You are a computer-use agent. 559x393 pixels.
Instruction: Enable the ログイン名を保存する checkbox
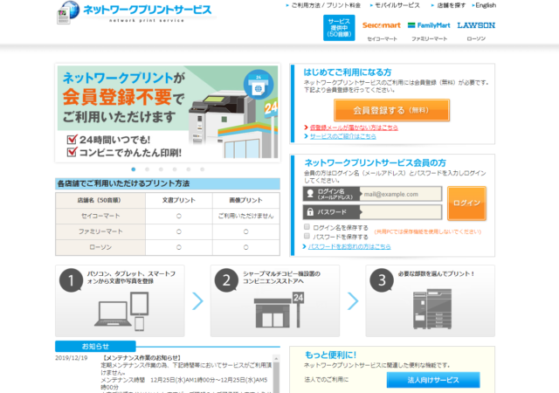(x=307, y=227)
